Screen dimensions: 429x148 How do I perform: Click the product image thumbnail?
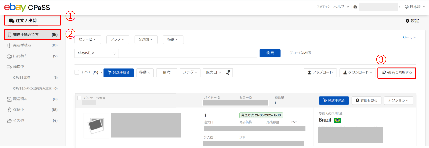click(x=96, y=126)
